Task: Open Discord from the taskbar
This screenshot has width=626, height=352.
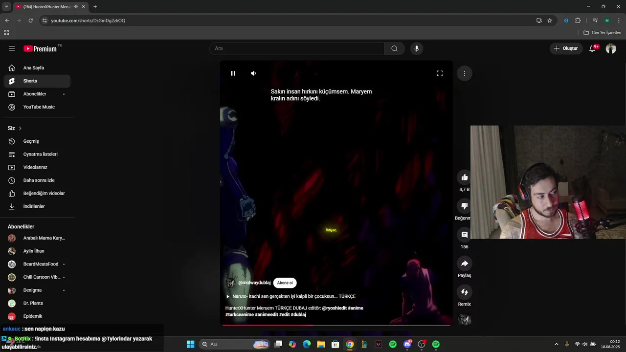Action: [x=407, y=344]
